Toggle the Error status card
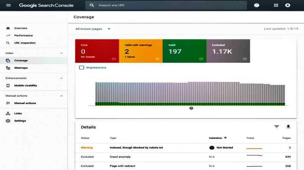Viewport: 304px width, 170px height. pos(97,51)
